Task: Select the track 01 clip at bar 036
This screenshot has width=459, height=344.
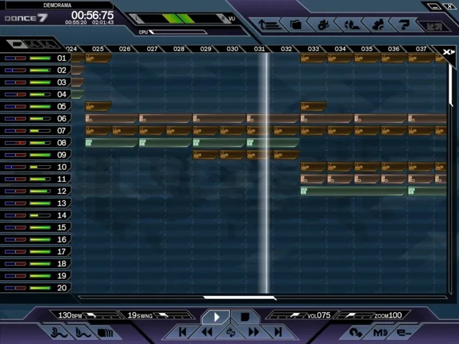Action: click(394, 58)
